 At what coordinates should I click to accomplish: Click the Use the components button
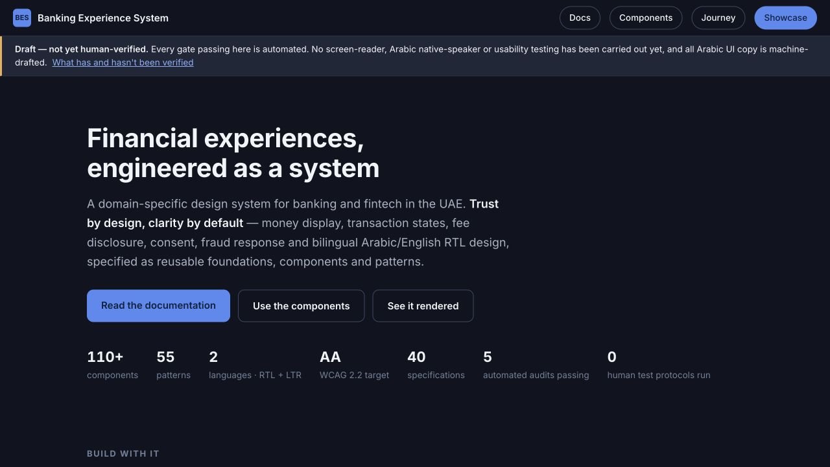tap(301, 305)
